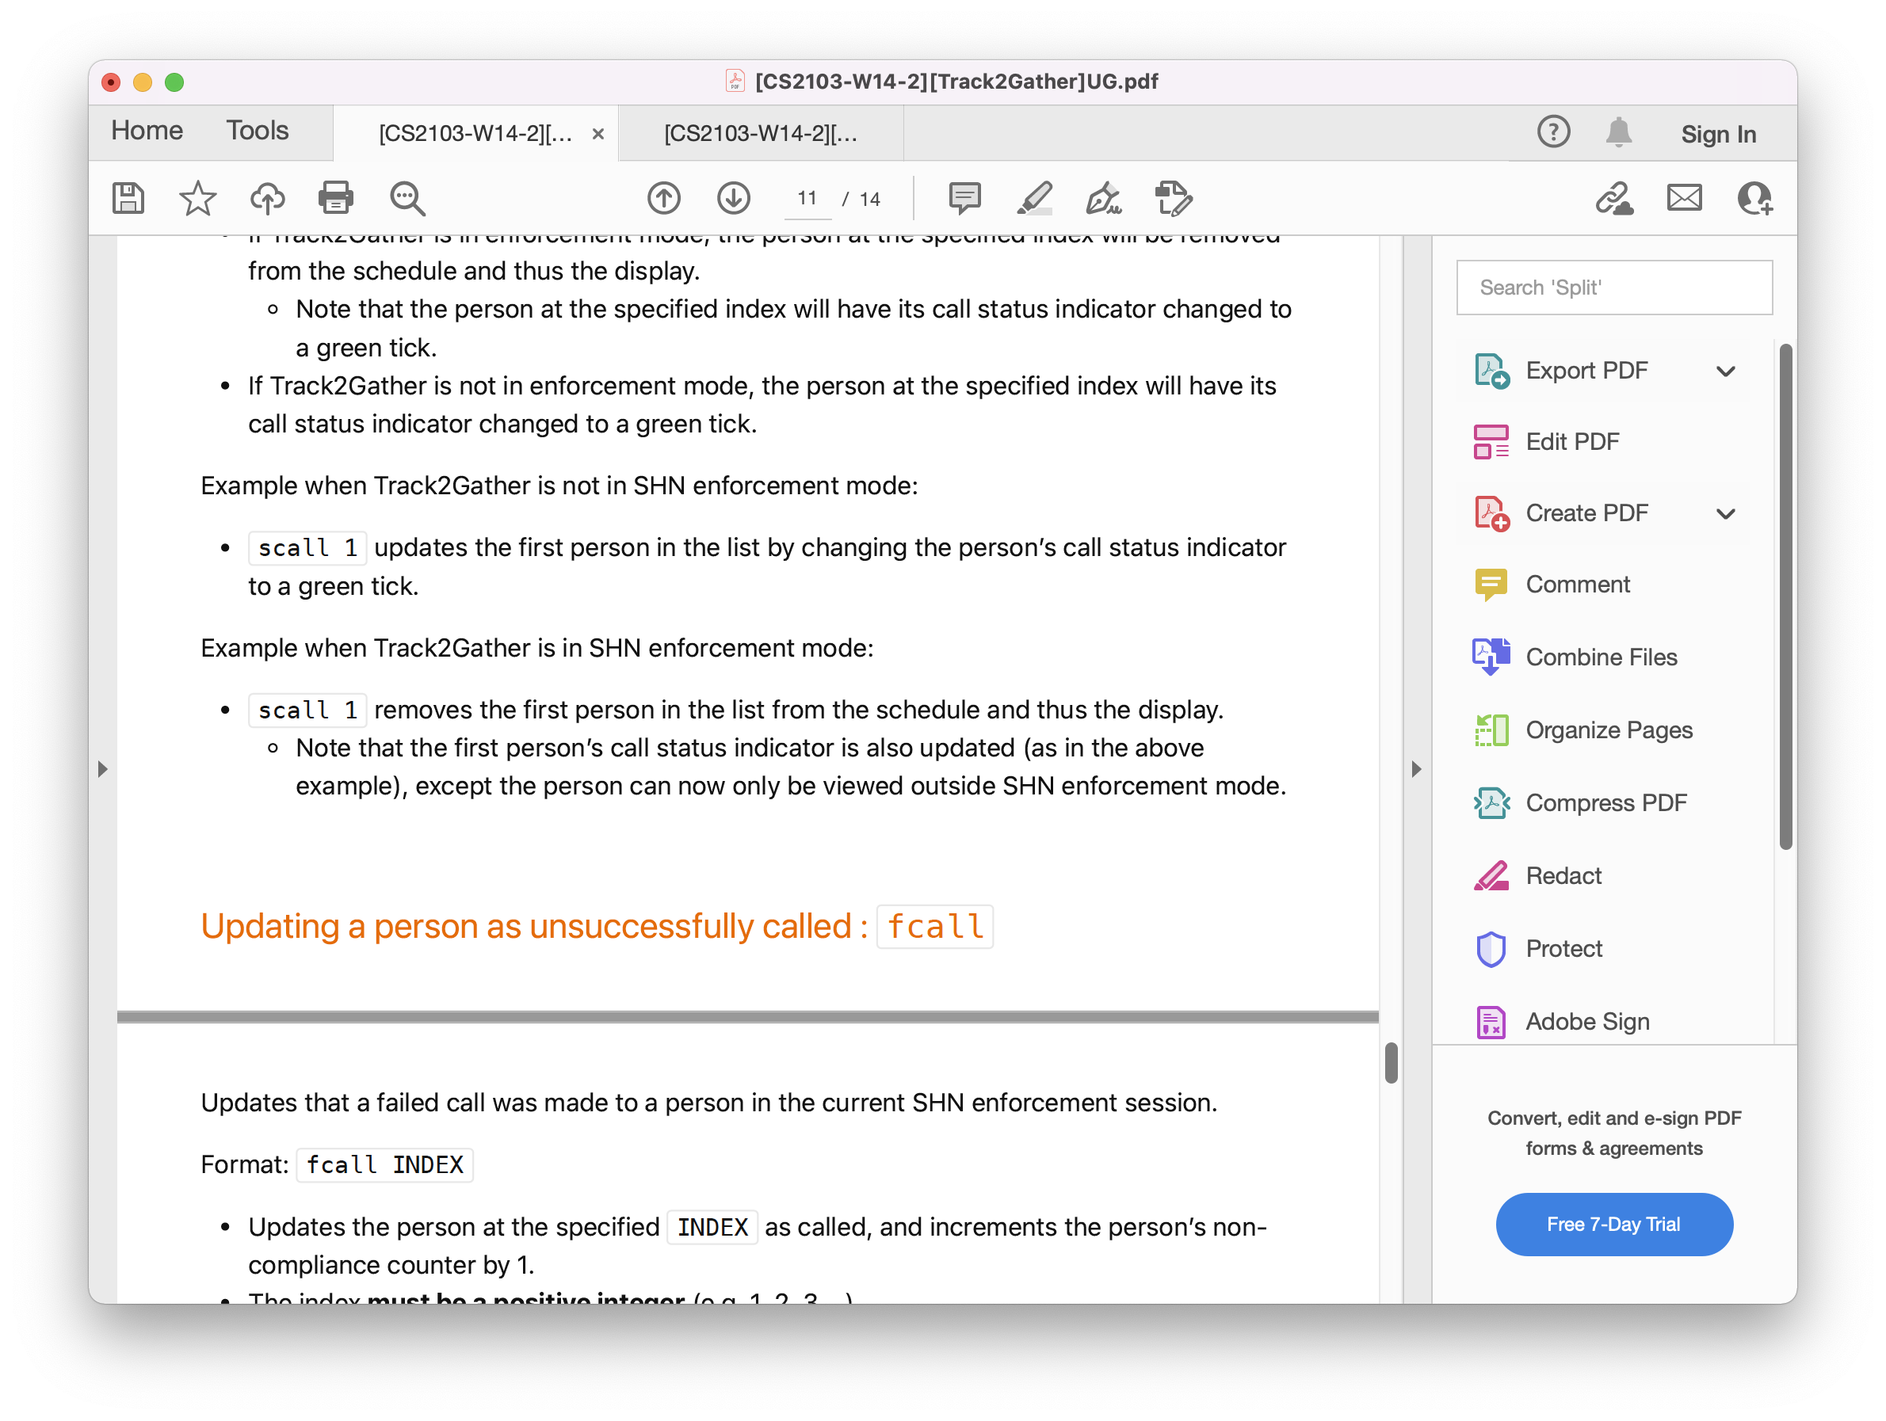The height and width of the screenshot is (1421, 1886).
Task: Click Sign In
Action: click(1718, 134)
